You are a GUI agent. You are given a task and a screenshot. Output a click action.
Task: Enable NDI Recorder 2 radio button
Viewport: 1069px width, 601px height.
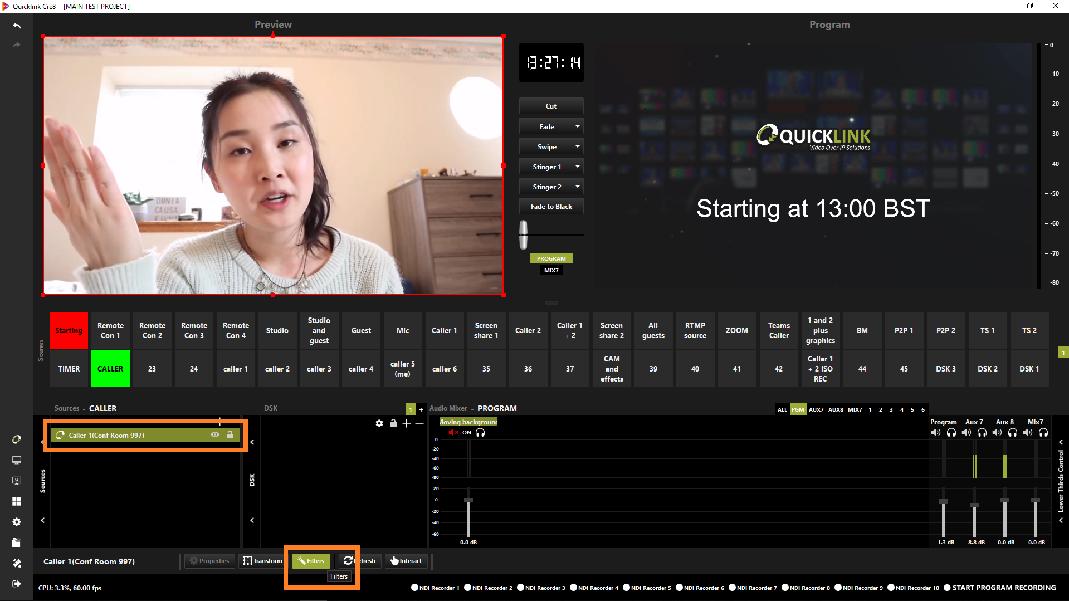[x=467, y=588]
